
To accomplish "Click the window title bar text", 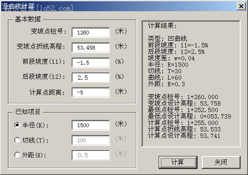I will (x=38, y=7).
